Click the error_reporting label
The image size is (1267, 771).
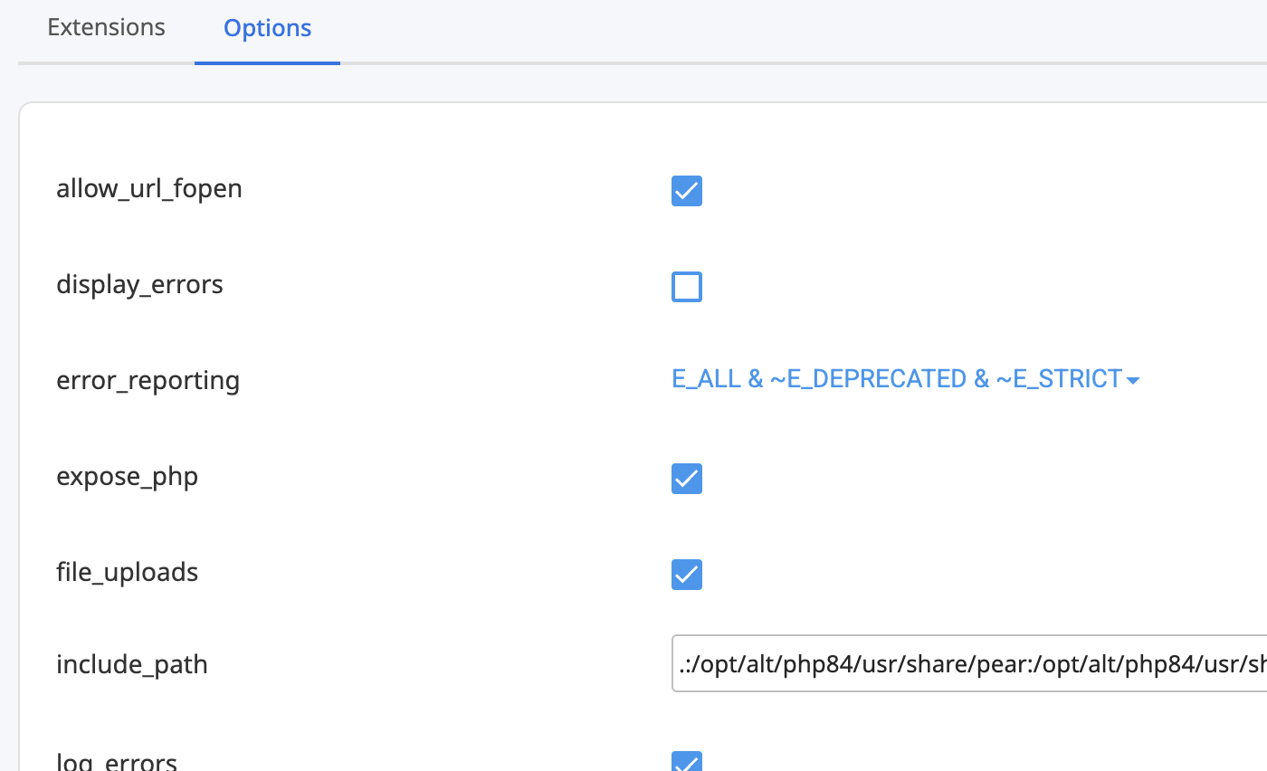click(148, 381)
